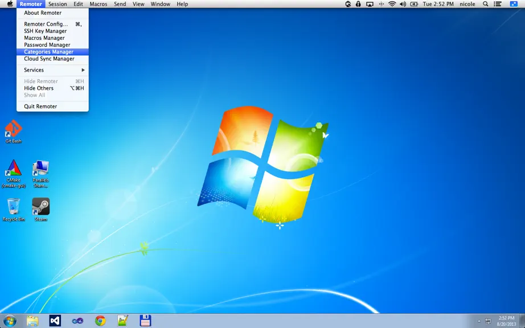Viewport: 525px width, 328px height.
Task: Click the floppy disk taskbar icon
Action: point(145,321)
